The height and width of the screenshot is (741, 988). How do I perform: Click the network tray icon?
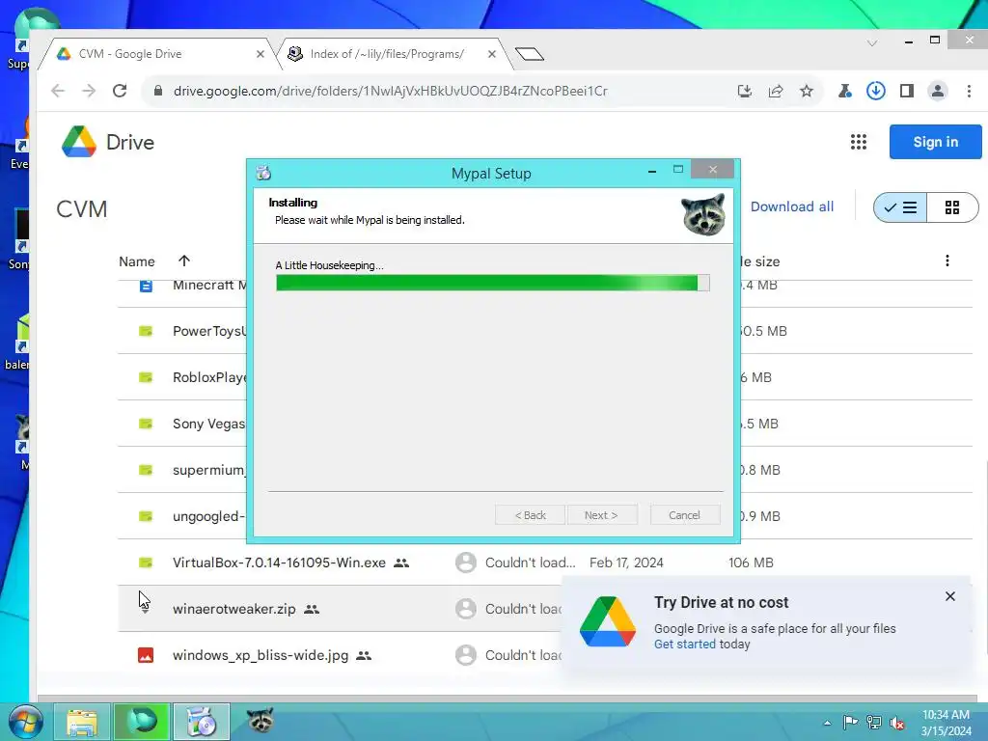[x=874, y=722]
